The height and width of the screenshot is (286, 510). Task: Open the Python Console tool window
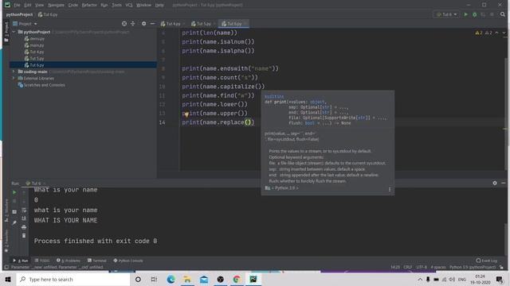point(128,261)
